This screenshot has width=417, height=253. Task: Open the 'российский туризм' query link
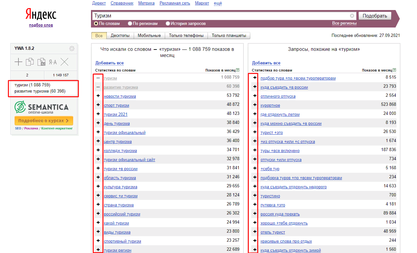[122, 214]
